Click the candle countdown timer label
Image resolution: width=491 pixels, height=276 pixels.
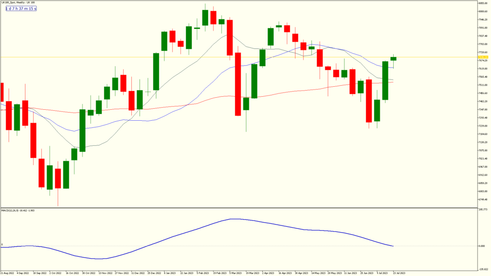coord(21,9)
